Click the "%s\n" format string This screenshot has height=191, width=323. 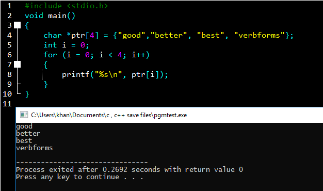point(108,74)
